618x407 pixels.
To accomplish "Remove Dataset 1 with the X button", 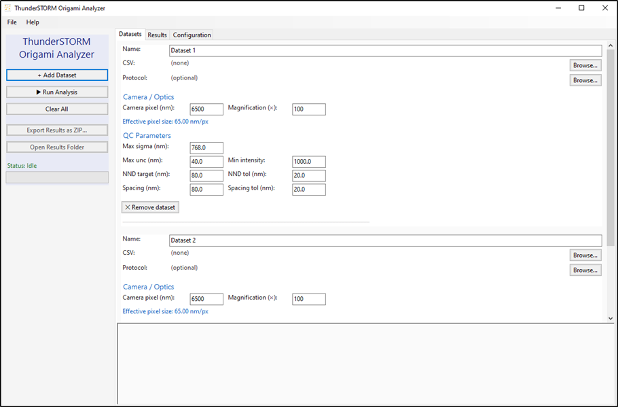I will click(x=150, y=207).
